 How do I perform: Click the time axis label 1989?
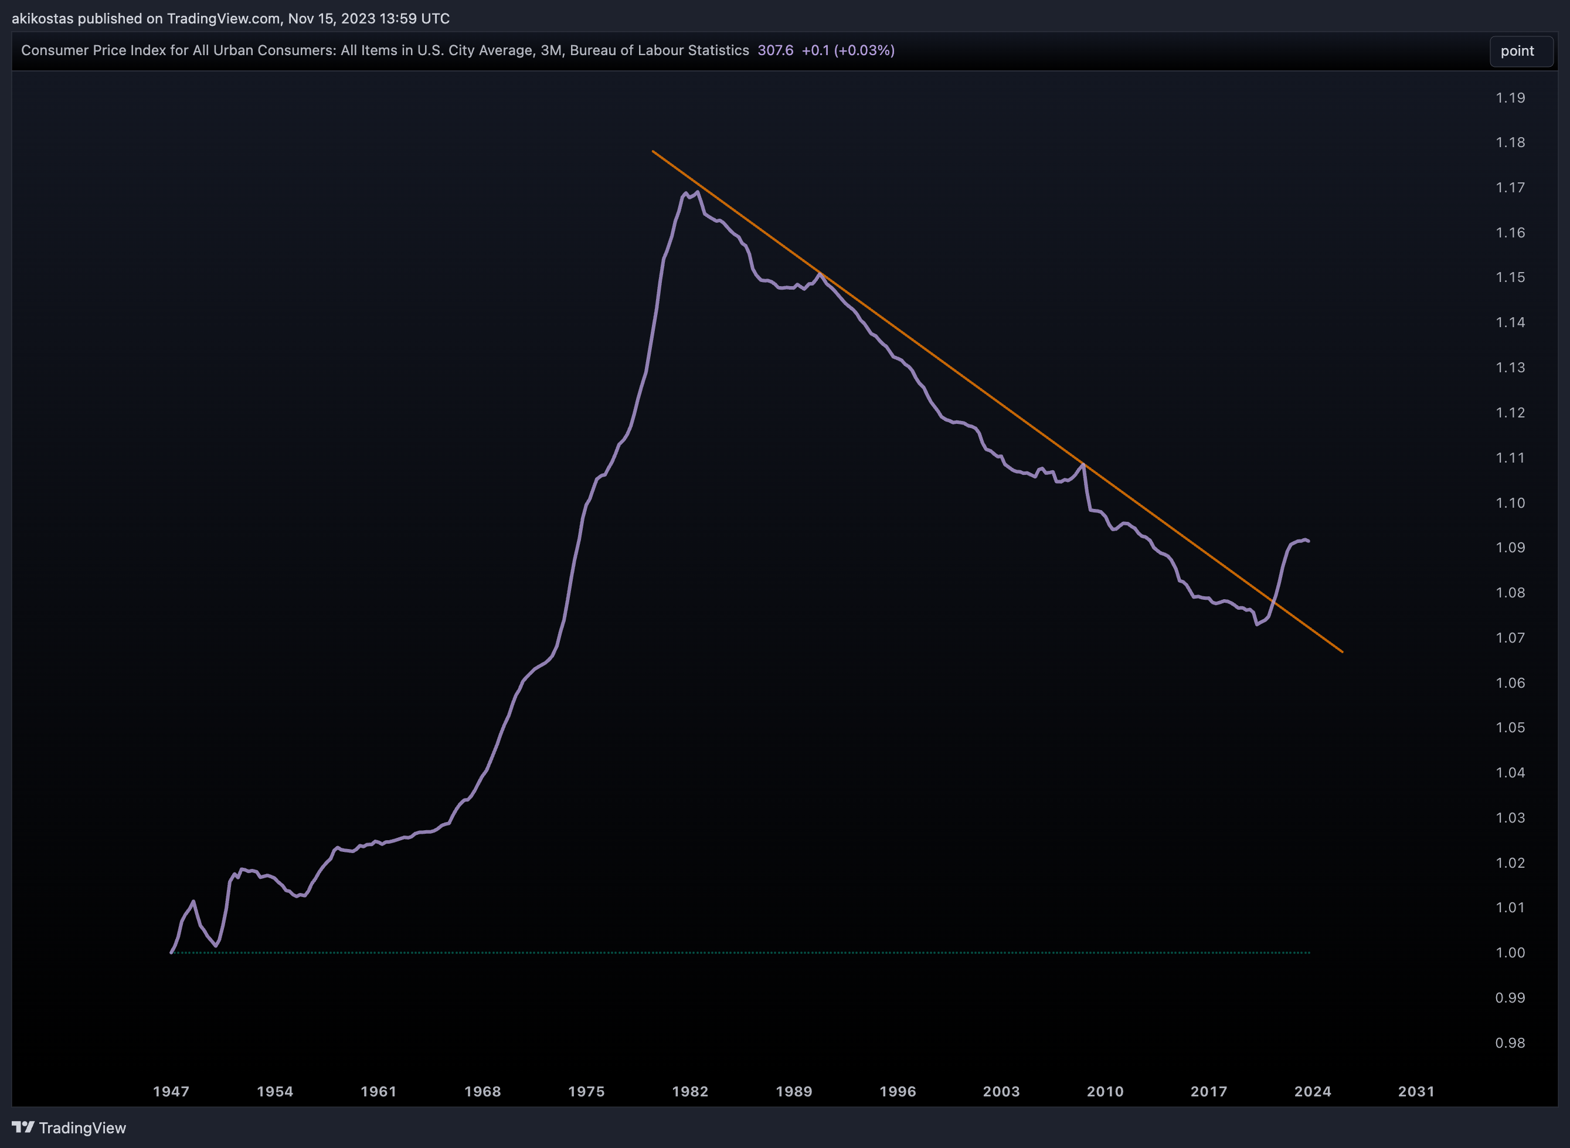(794, 1091)
